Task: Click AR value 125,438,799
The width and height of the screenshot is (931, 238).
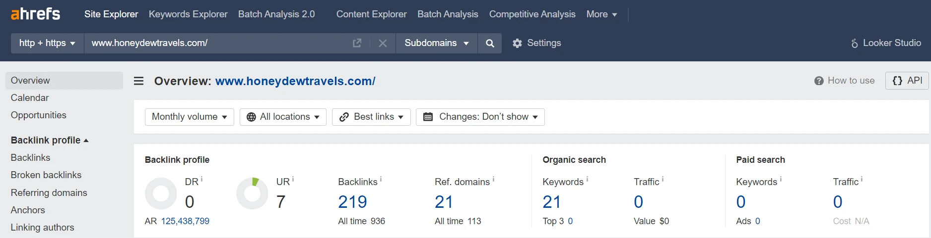Action: [x=185, y=221]
